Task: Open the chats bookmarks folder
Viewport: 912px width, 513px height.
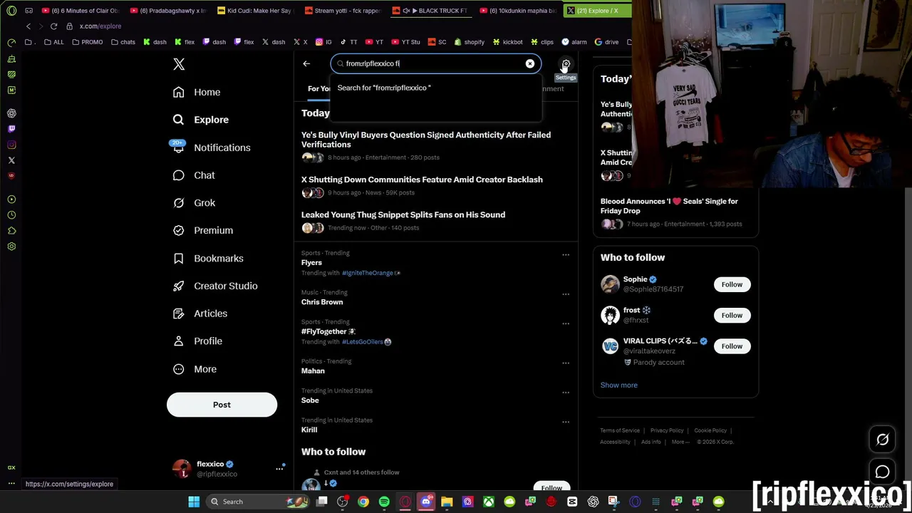Action: click(123, 42)
